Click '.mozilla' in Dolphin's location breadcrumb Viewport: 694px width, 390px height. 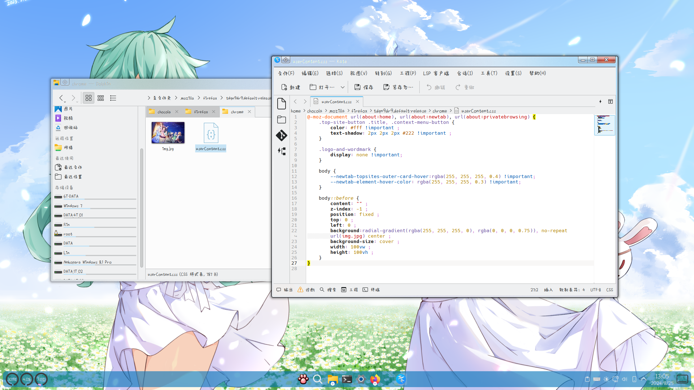click(187, 98)
